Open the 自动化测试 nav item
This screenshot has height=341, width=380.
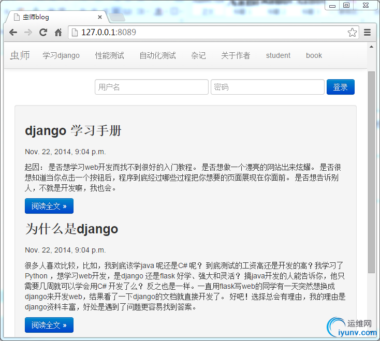point(158,55)
